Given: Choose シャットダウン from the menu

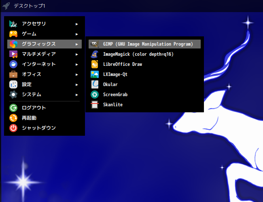Looking at the screenshot, I should click(x=45, y=128).
